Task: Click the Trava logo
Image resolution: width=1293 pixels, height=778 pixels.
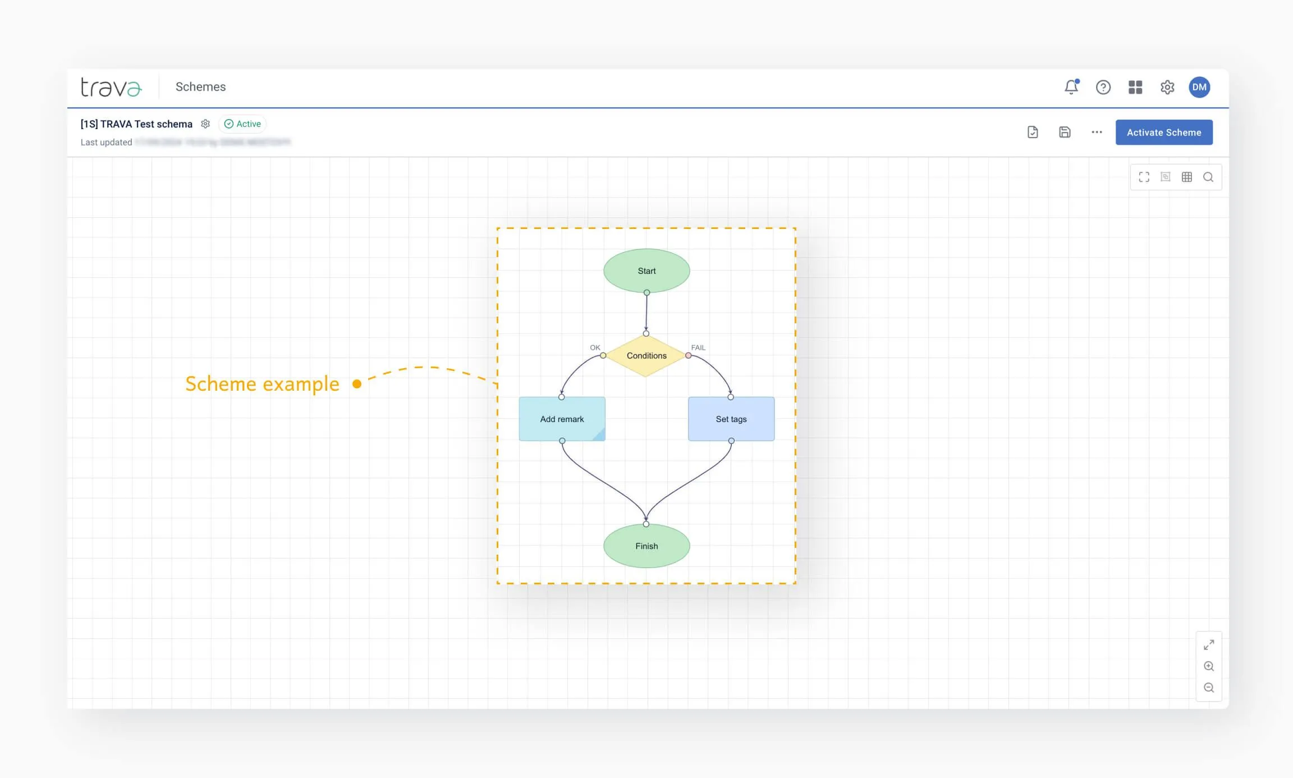Action: coord(111,87)
